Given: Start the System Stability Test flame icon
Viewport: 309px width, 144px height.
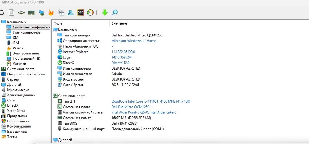Looking at the screenshot, I should (x=51, y=13).
